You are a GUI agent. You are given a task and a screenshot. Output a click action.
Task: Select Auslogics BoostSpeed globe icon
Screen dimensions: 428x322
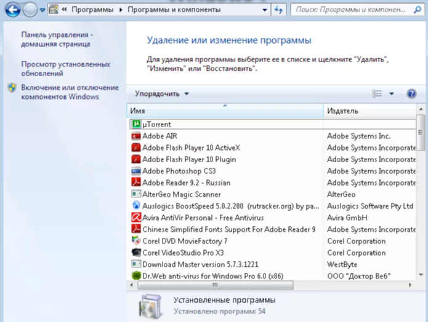[x=136, y=205]
